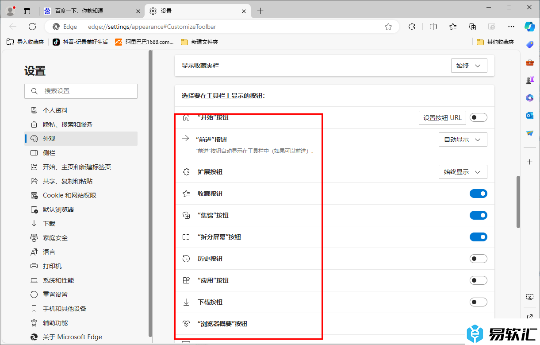Open 辅助功能 settings section
540x345 pixels.
(x=81, y=323)
